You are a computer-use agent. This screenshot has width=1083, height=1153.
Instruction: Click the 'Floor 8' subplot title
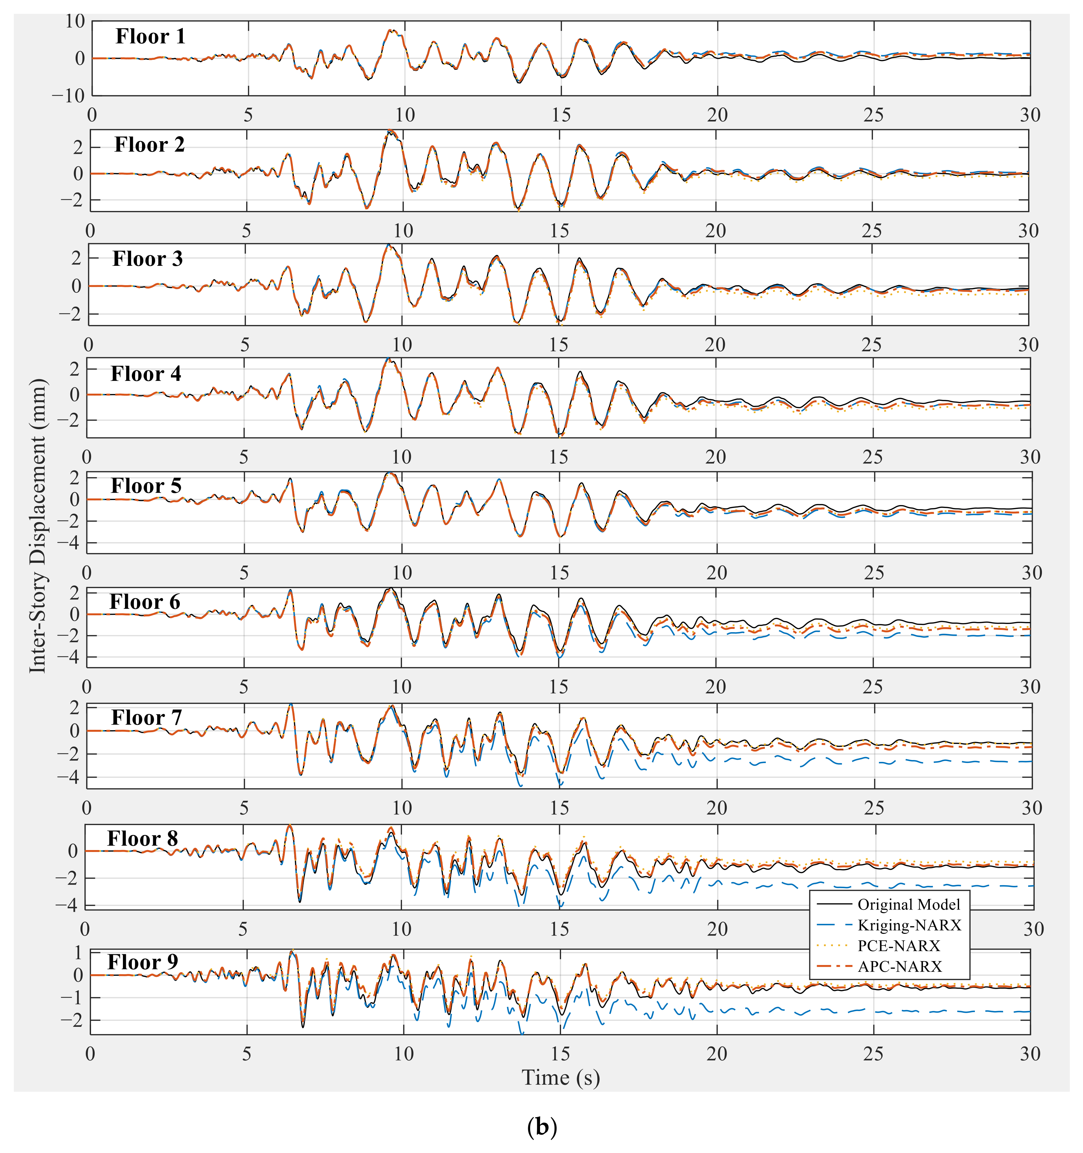click(x=142, y=839)
